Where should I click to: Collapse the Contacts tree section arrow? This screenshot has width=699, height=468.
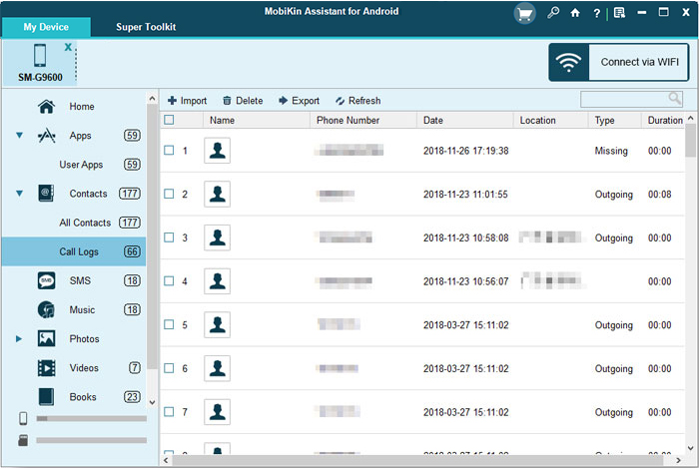coord(19,194)
